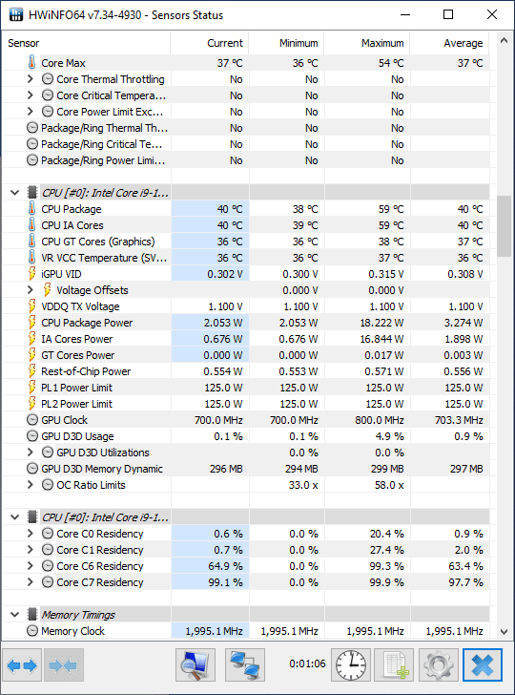The height and width of the screenshot is (695, 515).
Task: Collapse the Memory Timings section
Action: 14,615
